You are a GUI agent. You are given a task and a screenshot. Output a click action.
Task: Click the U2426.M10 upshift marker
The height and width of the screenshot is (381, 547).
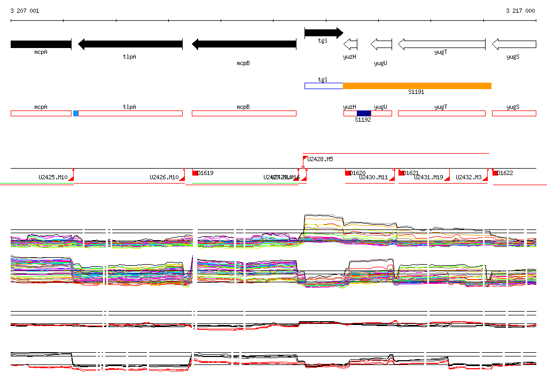pyautogui.click(x=182, y=178)
